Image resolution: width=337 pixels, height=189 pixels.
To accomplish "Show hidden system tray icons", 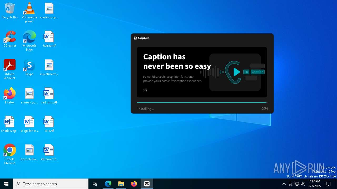I will pyautogui.click(x=284, y=184).
